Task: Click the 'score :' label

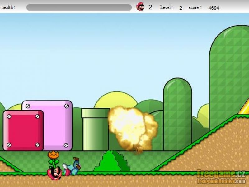Action: pyautogui.click(x=195, y=7)
